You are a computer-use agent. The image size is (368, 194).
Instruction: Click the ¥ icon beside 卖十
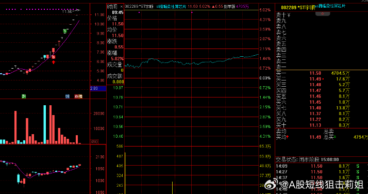[289, 15]
